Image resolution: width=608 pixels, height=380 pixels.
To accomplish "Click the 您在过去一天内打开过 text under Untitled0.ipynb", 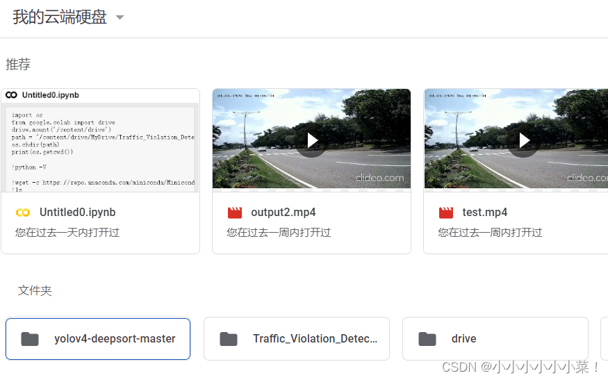I will click(x=67, y=233).
